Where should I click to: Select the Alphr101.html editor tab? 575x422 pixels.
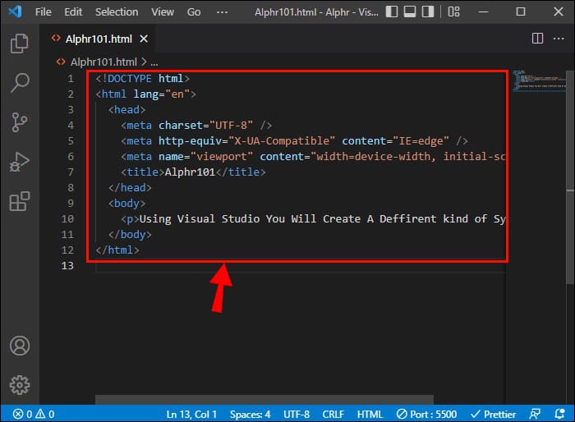pos(97,38)
